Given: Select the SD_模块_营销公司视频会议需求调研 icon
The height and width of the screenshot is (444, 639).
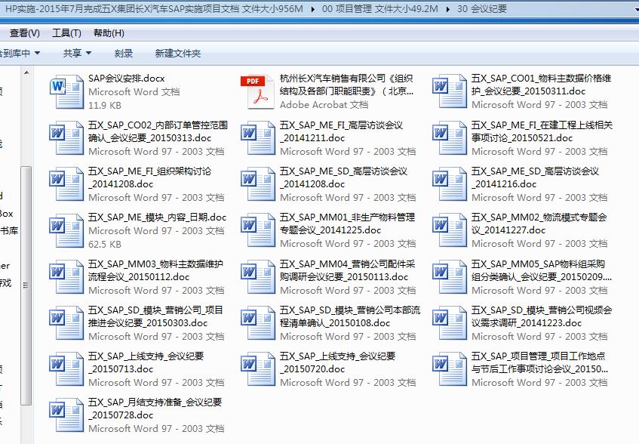Looking at the screenshot, I should [x=450, y=323].
